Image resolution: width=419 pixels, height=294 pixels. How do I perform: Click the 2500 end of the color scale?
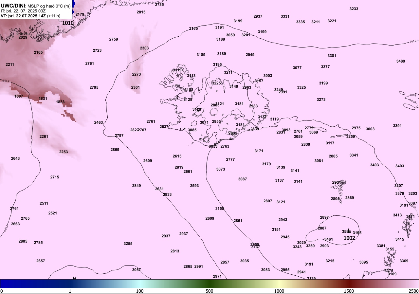(x=413, y=291)
